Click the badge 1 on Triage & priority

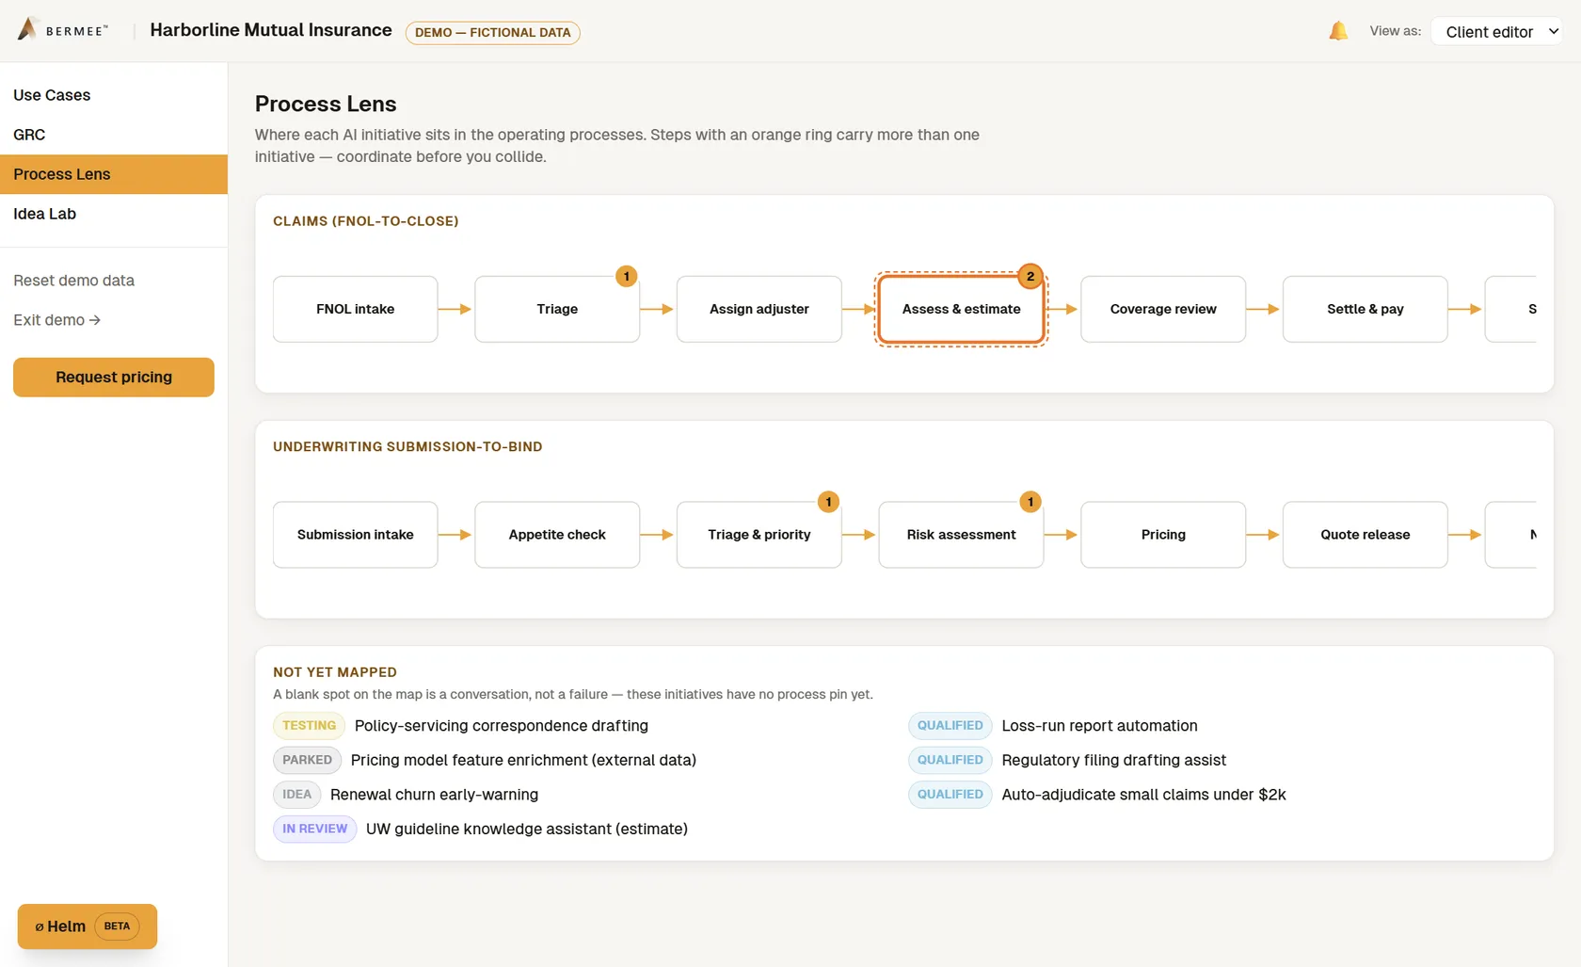click(828, 502)
